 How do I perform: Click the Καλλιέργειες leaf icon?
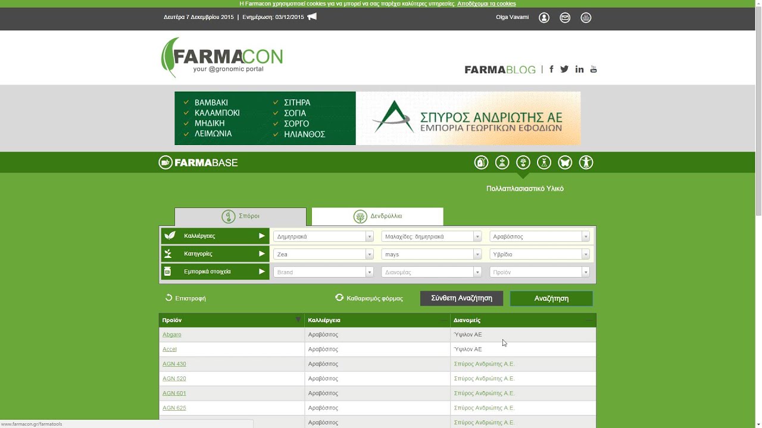(170, 236)
